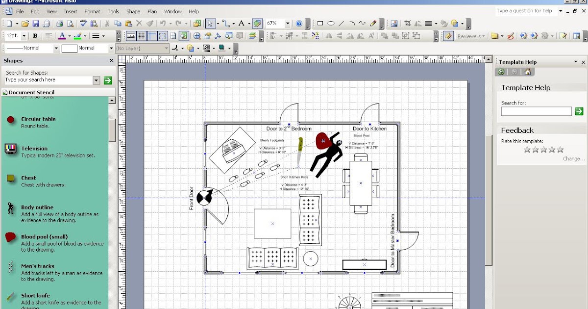Viewport: 588px width, 309px height.
Task: Select the Ellipse drawing tool
Action: click(x=331, y=23)
